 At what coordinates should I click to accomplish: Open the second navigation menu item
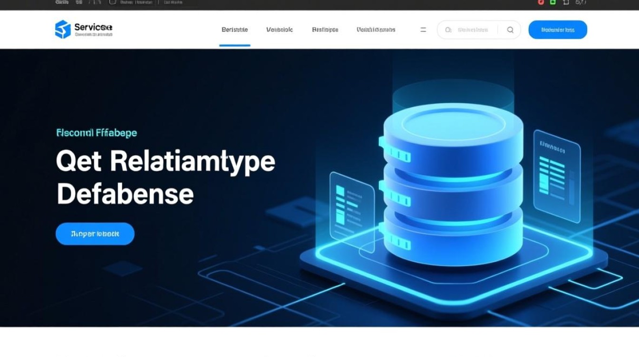280,30
